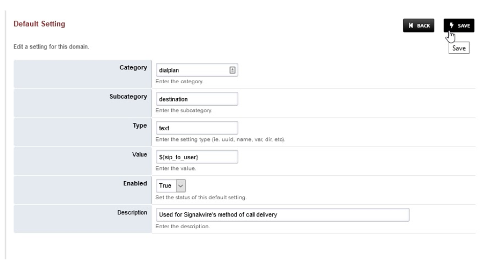Click the Enabled row label
This screenshot has width=485, height=266.
point(135,182)
